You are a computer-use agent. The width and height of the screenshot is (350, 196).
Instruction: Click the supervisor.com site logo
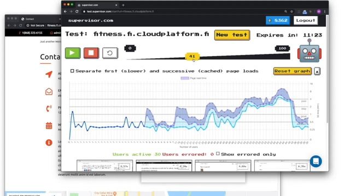[x=91, y=21]
